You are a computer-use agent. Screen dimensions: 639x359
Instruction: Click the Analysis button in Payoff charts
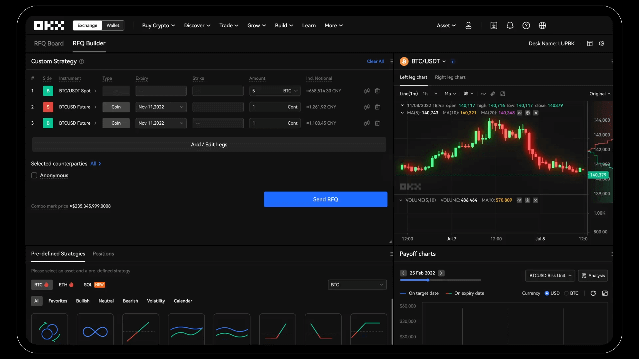tap(593, 275)
